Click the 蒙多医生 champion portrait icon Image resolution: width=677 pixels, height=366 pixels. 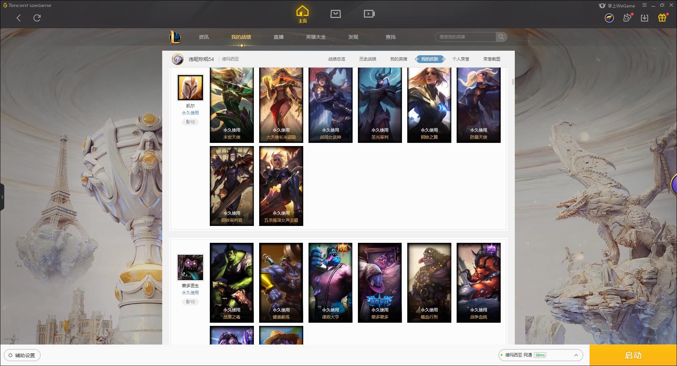(x=190, y=267)
